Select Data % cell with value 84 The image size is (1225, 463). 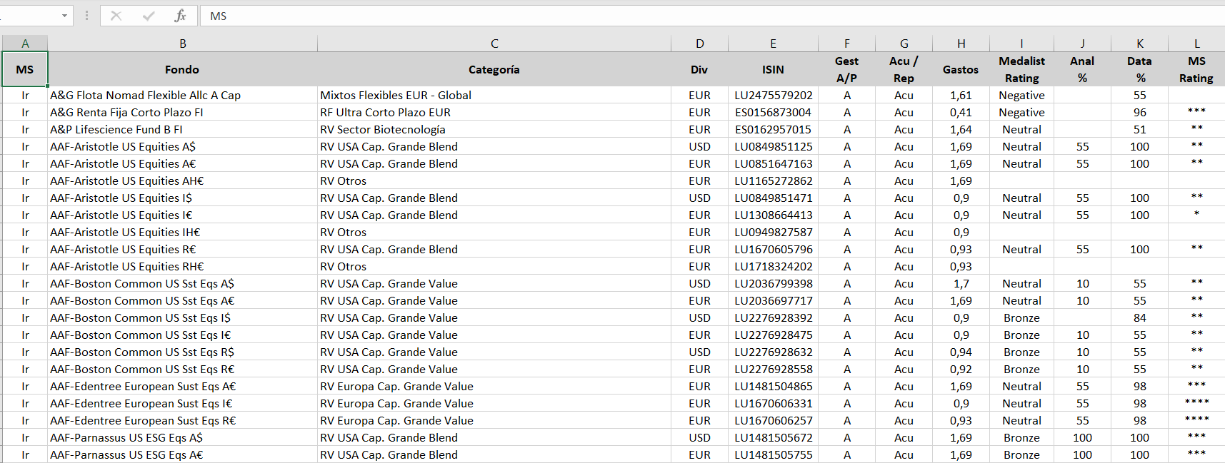click(1140, 317)
